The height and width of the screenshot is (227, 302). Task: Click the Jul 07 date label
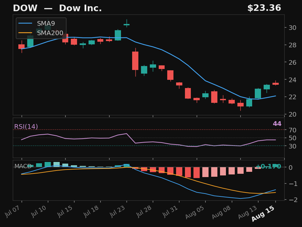coord(13,211)
